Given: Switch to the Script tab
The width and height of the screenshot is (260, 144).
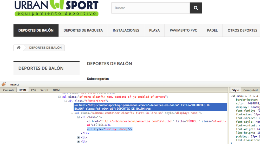Looking at the screenshot, I should click(x=44, y=90).
